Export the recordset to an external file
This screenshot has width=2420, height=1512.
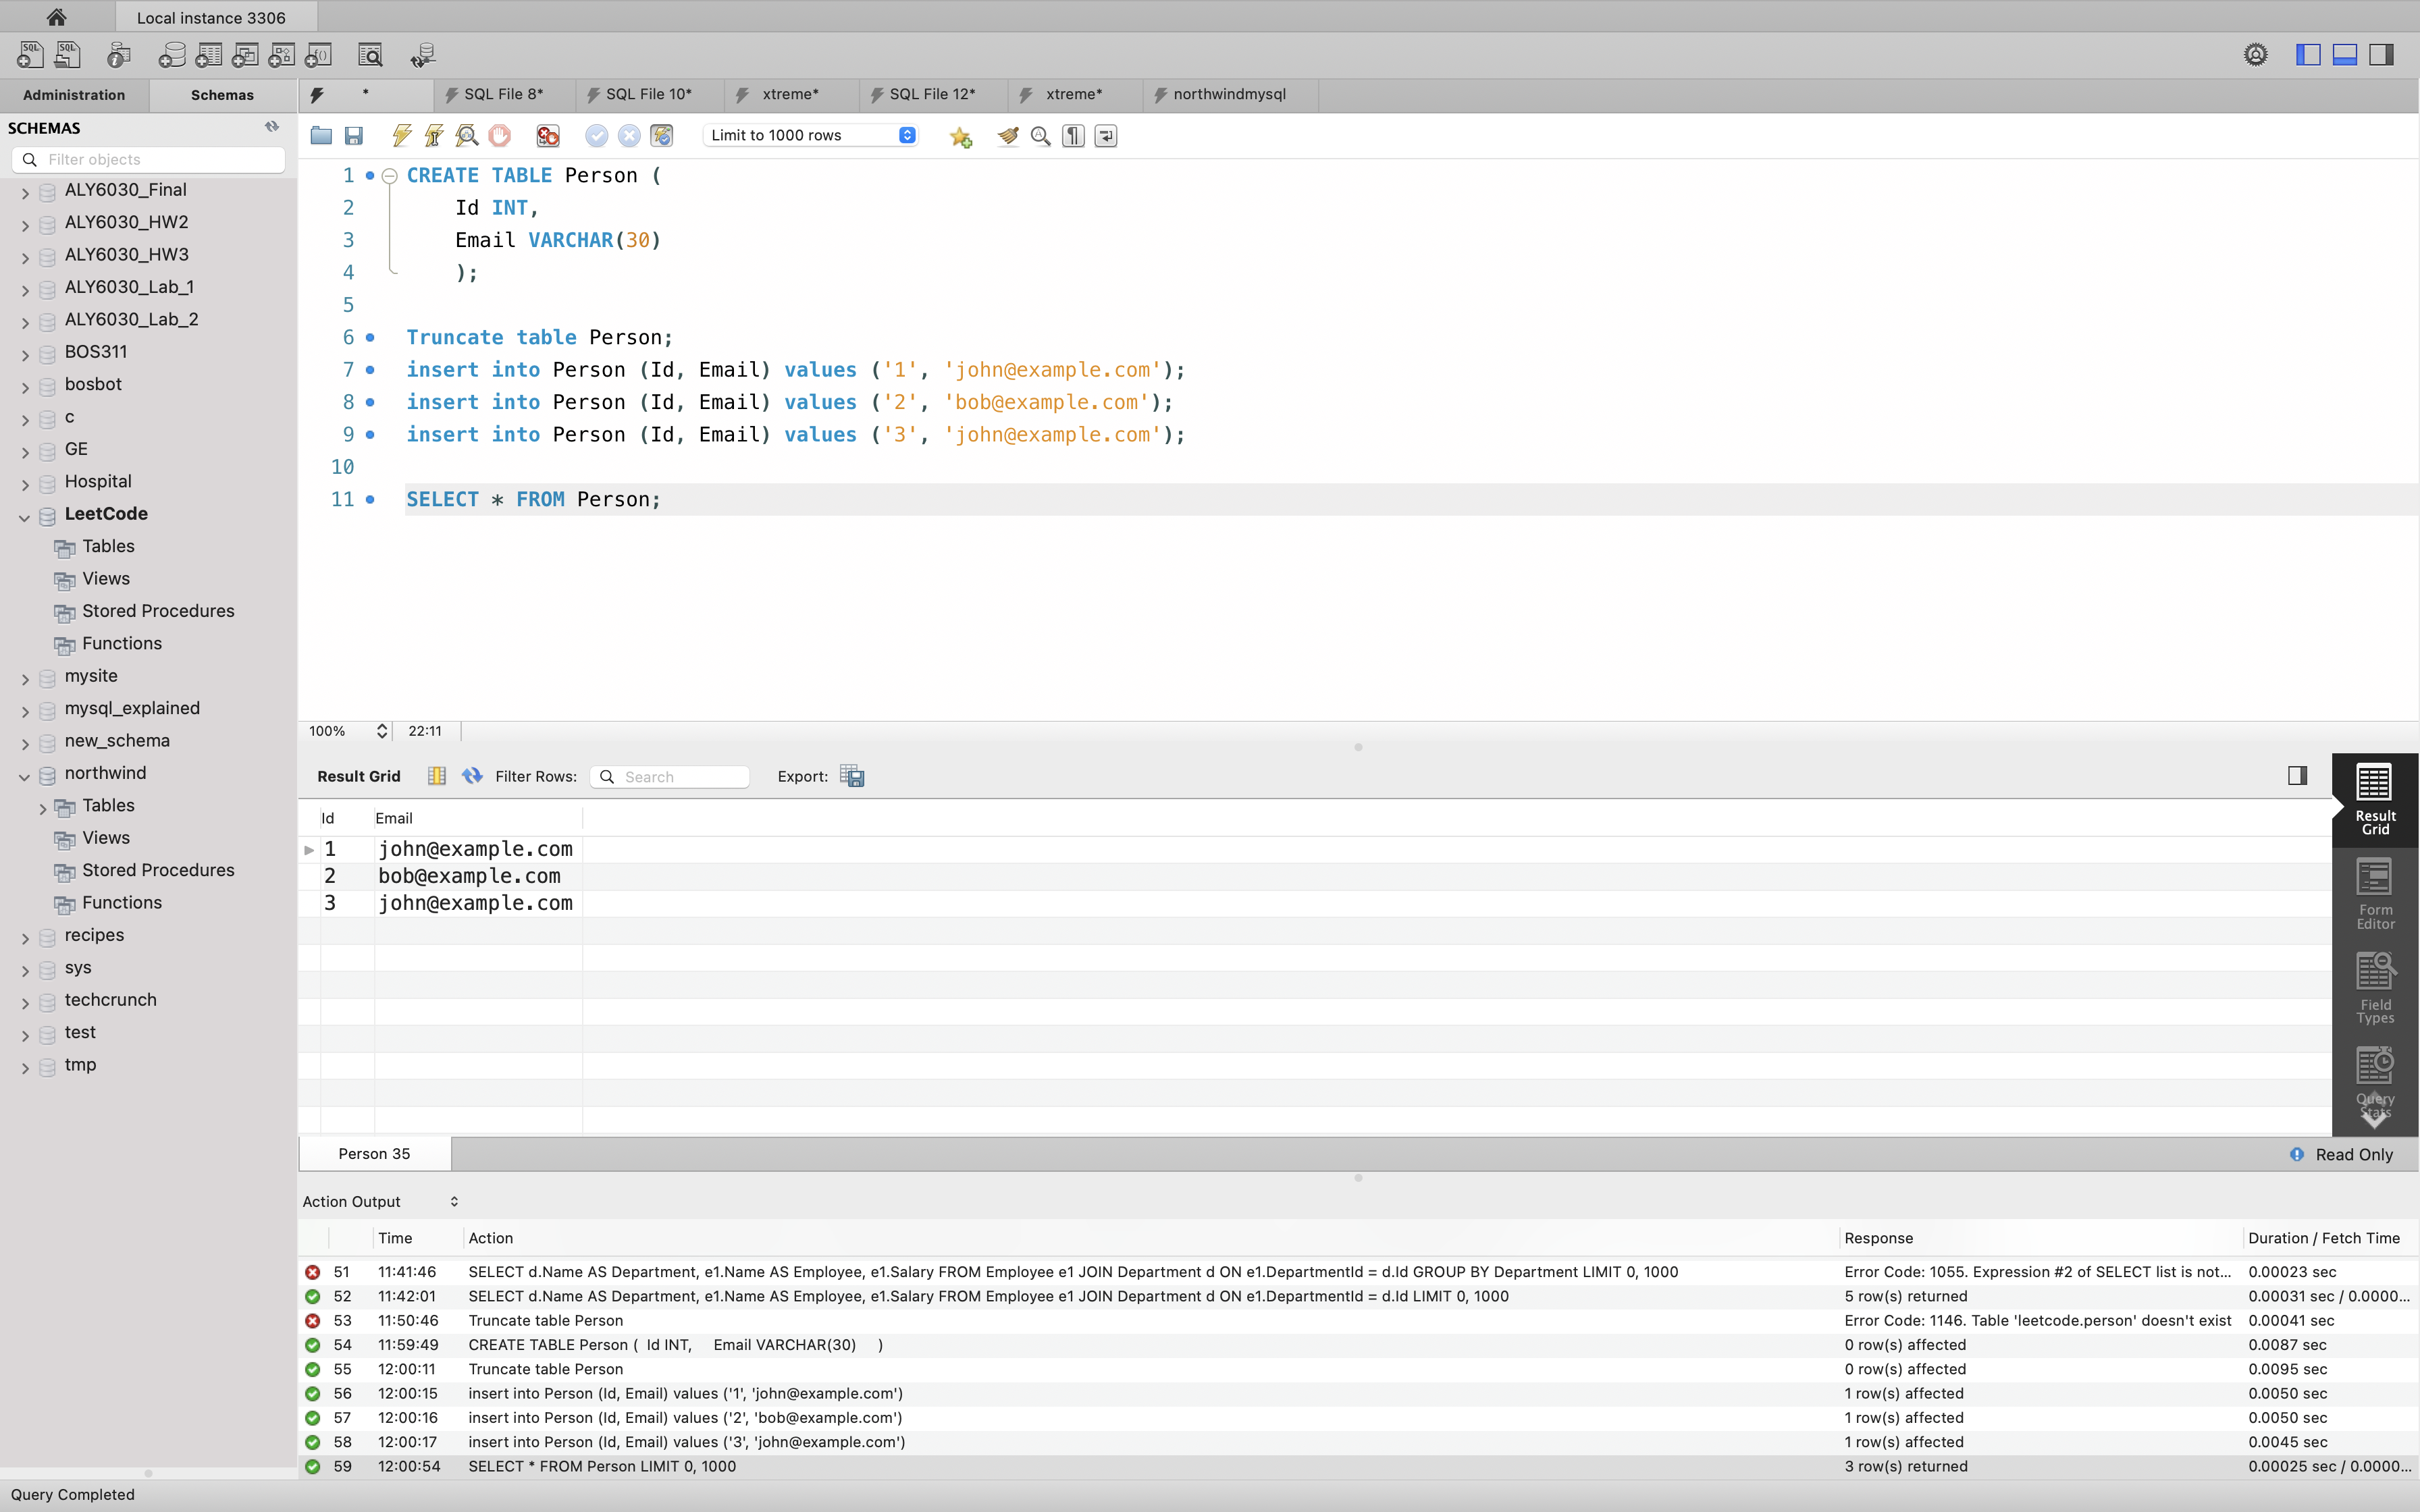[852, 776]
